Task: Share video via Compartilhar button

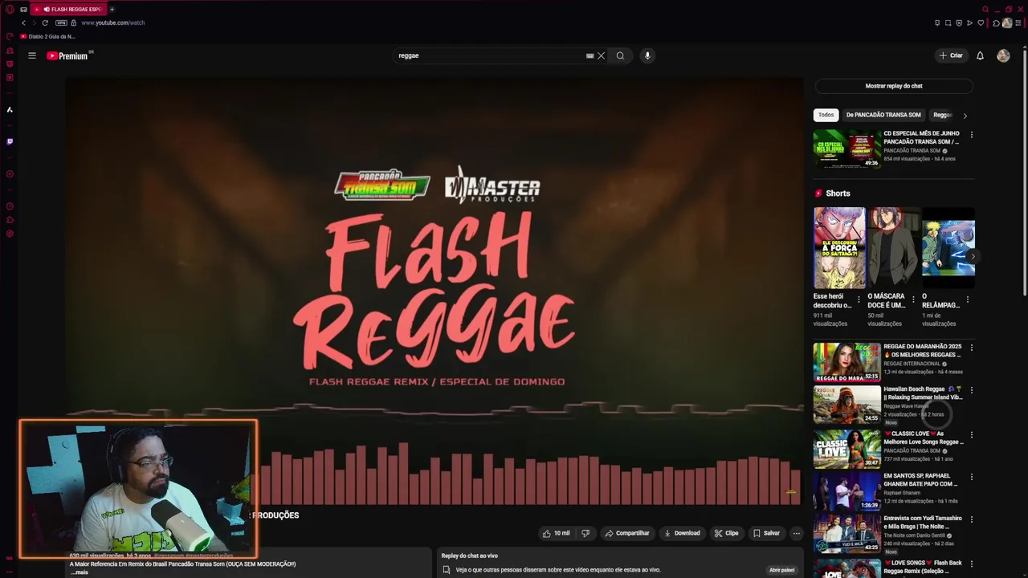Action: (x=627, y=533)
